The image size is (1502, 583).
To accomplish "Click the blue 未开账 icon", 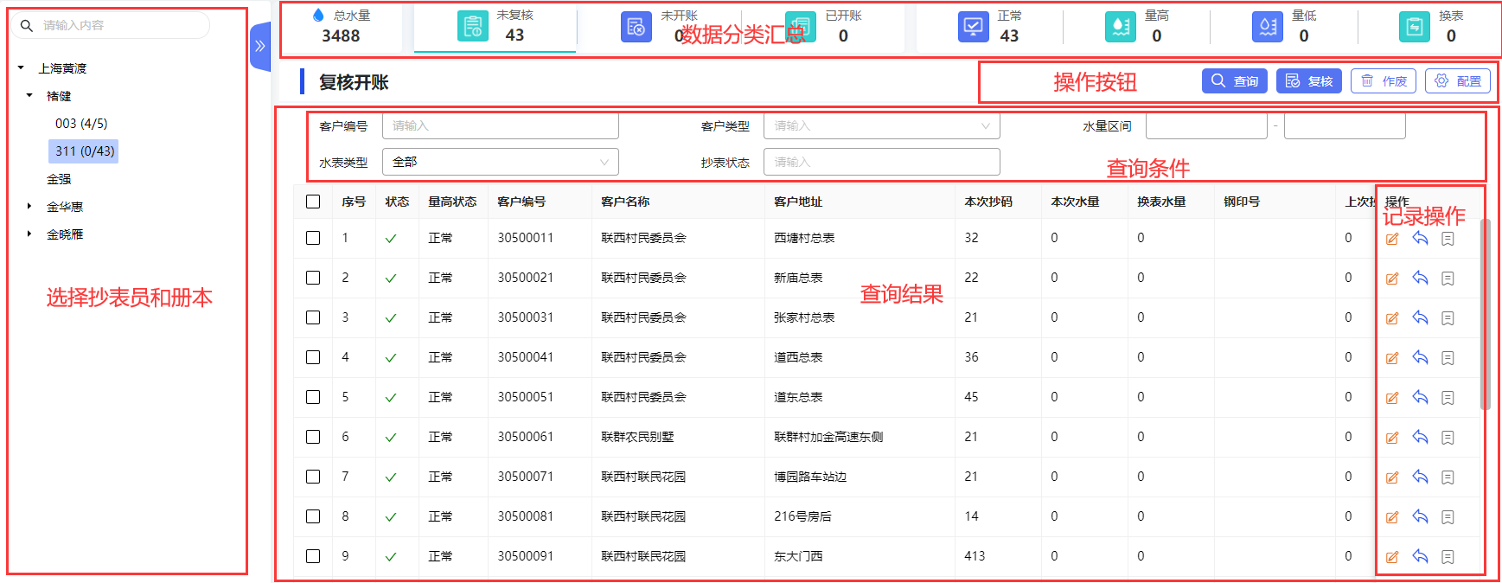I will [636, 27].
